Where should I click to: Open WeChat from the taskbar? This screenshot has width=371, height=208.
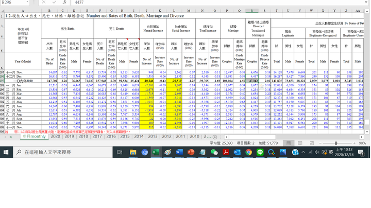[214, 153]
